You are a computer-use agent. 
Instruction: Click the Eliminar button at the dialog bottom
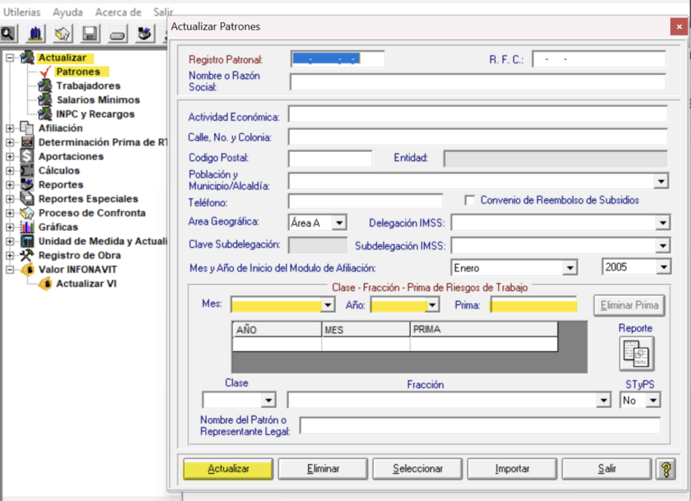coord(323,469)
